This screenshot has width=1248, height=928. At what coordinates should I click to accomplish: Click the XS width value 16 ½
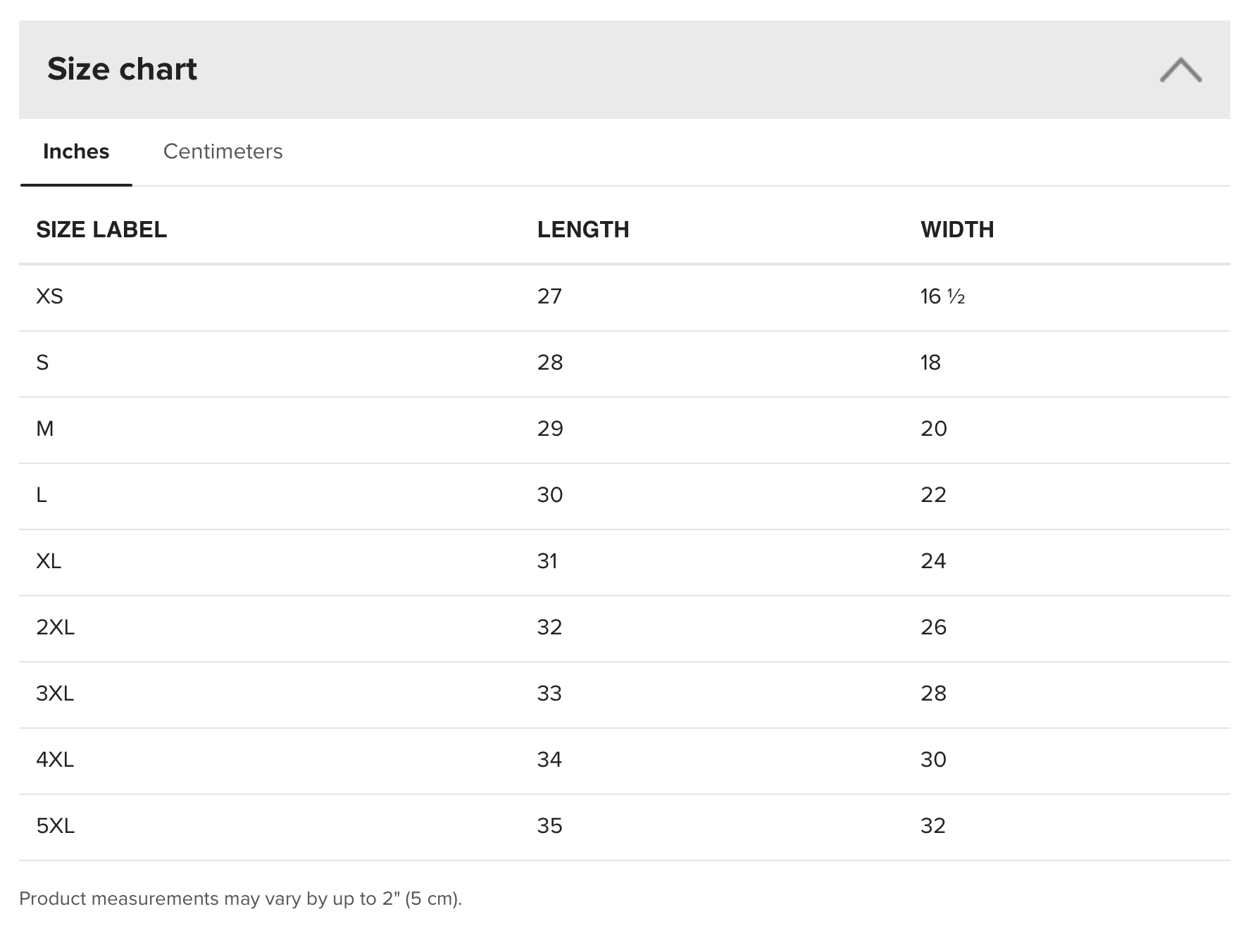942,296
